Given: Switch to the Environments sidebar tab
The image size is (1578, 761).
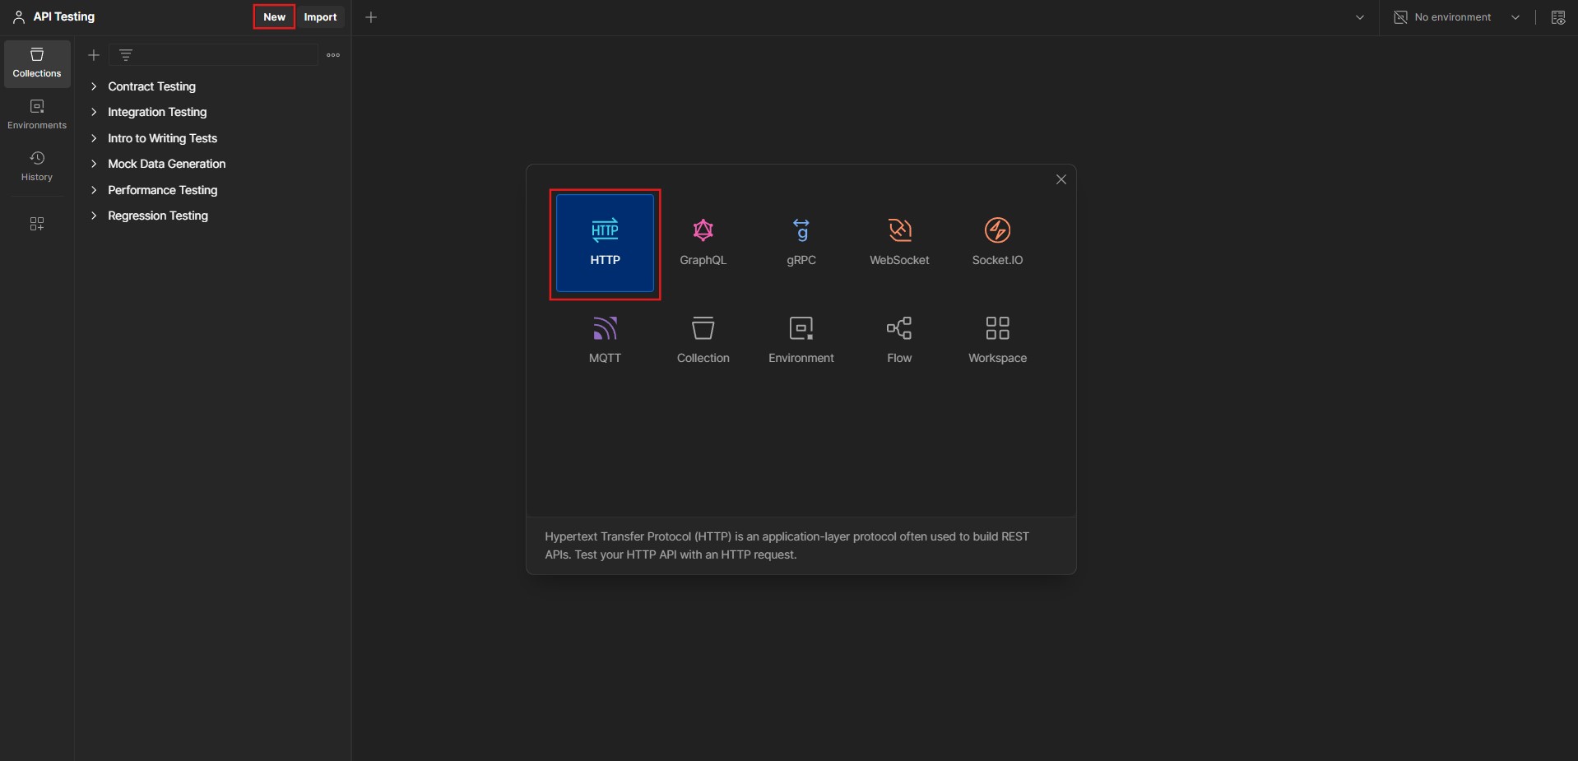Looking at the screenshot, I should click(37, 115).
